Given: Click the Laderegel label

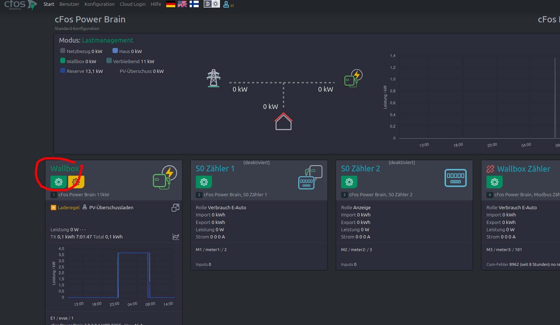Looking at the screenshot, I should pyautogui.click(x=69, y=207).
